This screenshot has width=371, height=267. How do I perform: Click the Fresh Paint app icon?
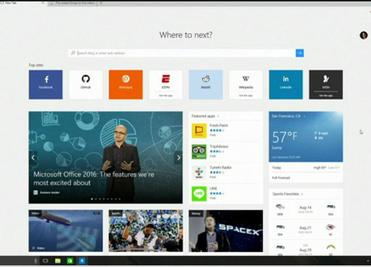tap(199, 130)
